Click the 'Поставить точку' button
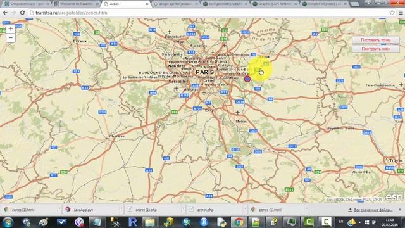Viewport: 405px width, 228px height. (x=376, y=40)
